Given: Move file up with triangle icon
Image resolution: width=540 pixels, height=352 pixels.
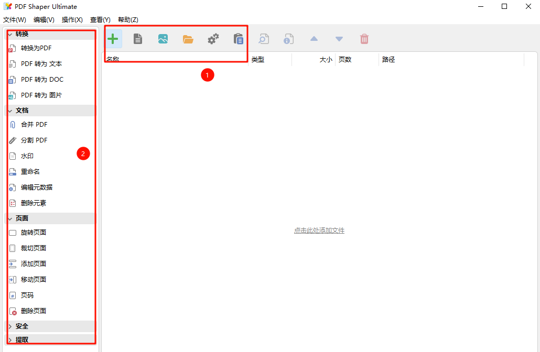Looking at the screenshot, I should click(314, 39).
